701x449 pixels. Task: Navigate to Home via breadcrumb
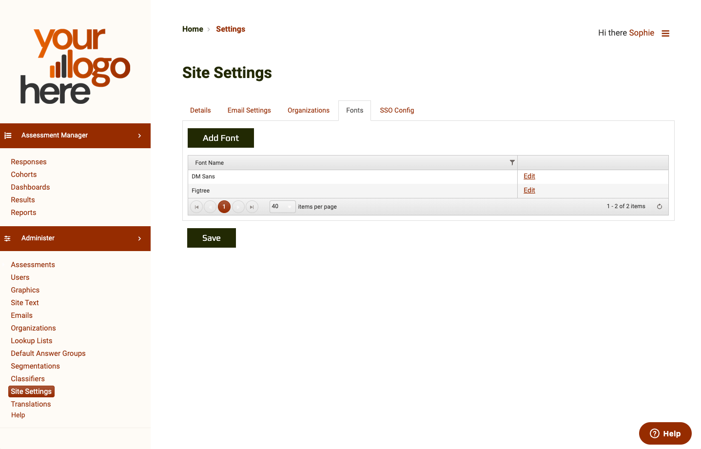click(193, 29)
